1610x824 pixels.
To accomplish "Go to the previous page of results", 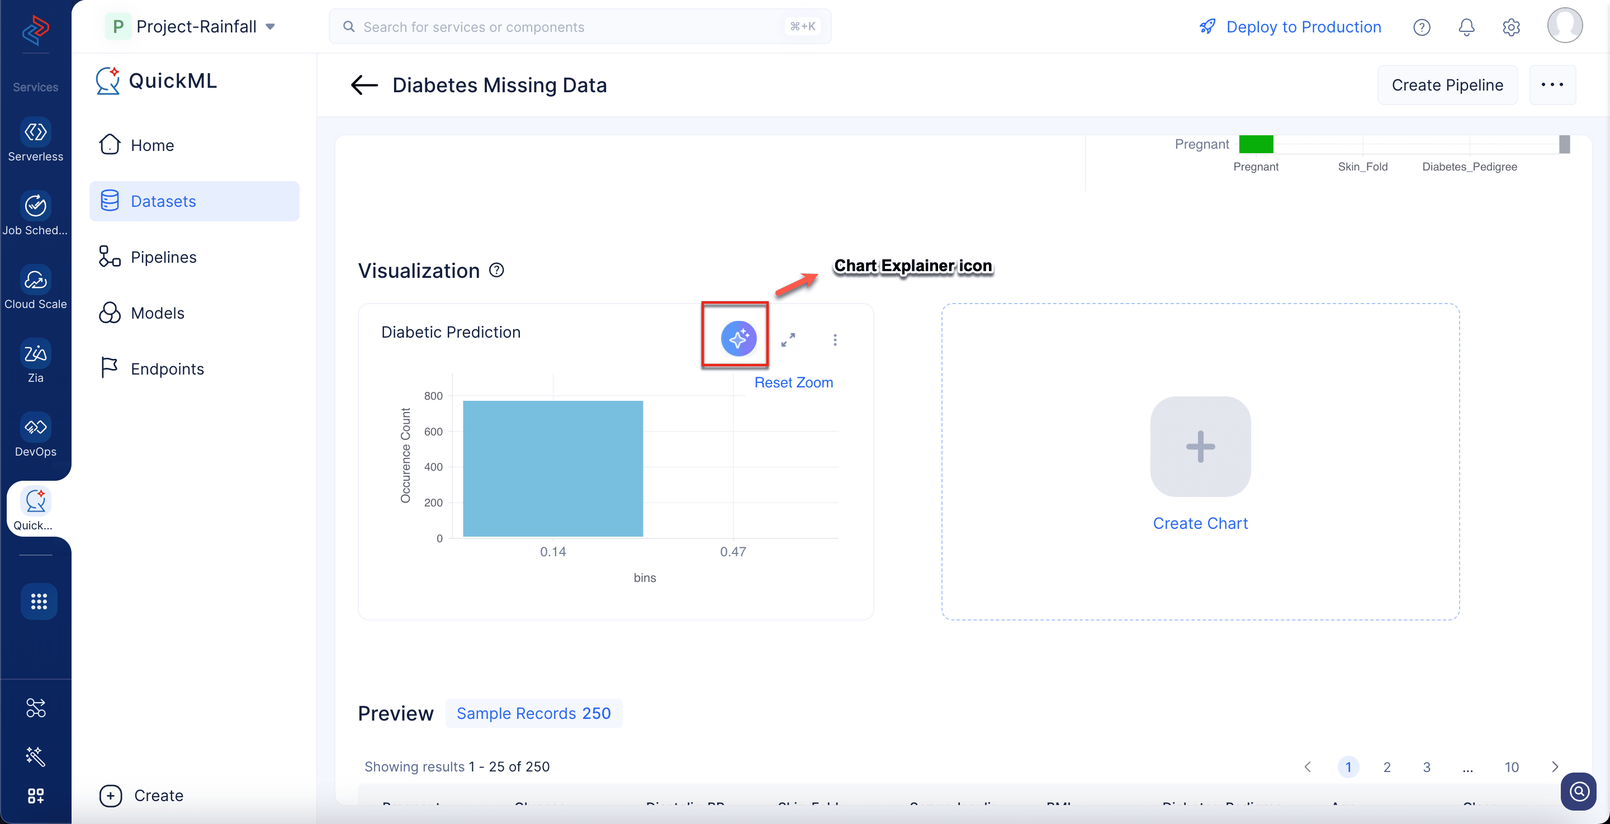I will 1308,766.
